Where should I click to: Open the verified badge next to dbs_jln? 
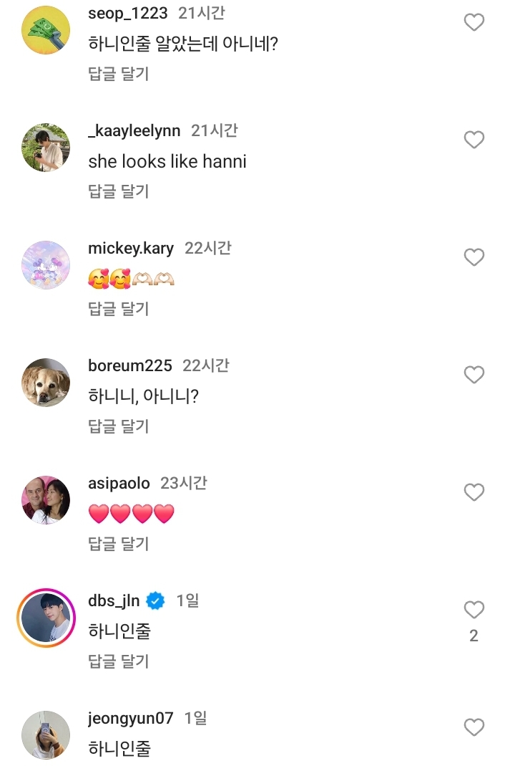(156, 600)
